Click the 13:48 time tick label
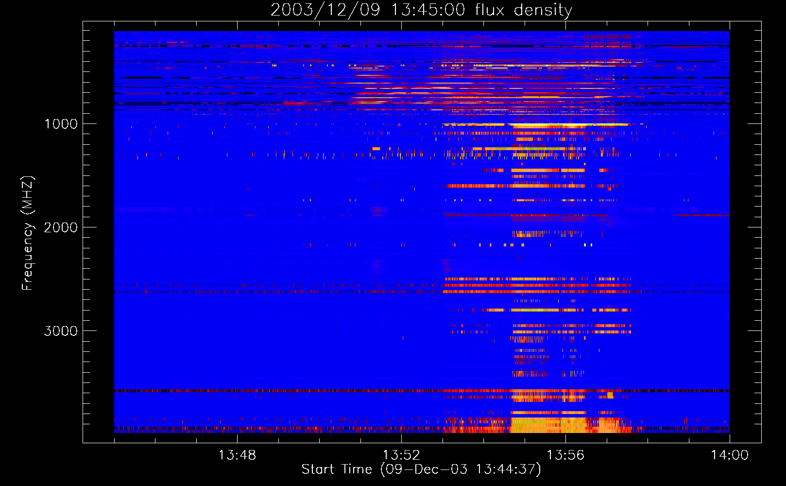This screenshot has height=486, width=786. 237,455
